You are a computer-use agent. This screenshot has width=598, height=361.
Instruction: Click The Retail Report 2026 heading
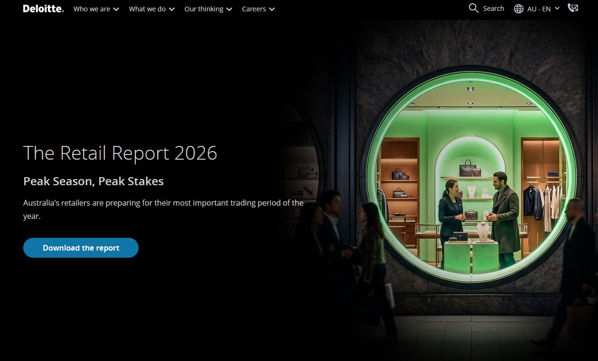120,153
